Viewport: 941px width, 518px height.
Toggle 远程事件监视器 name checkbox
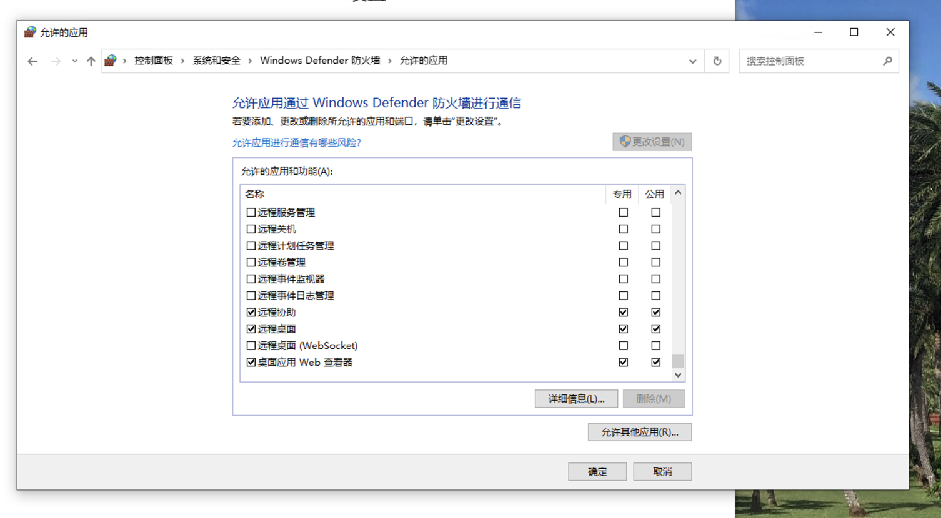(x=251, y=279)
